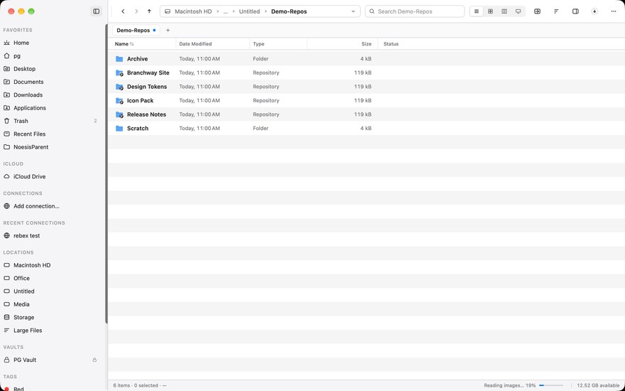The image size is (625, 391).
Task: Select the Branchway Site repository icon
Action: (119, 73)
